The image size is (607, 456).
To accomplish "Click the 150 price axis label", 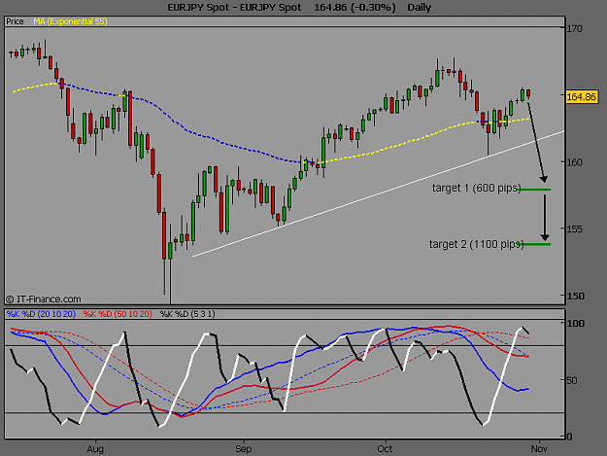I will [x=576, y=296].
